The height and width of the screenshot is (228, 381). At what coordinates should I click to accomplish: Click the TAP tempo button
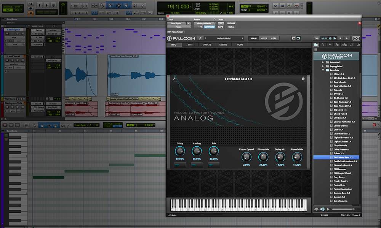click(316, 38)
